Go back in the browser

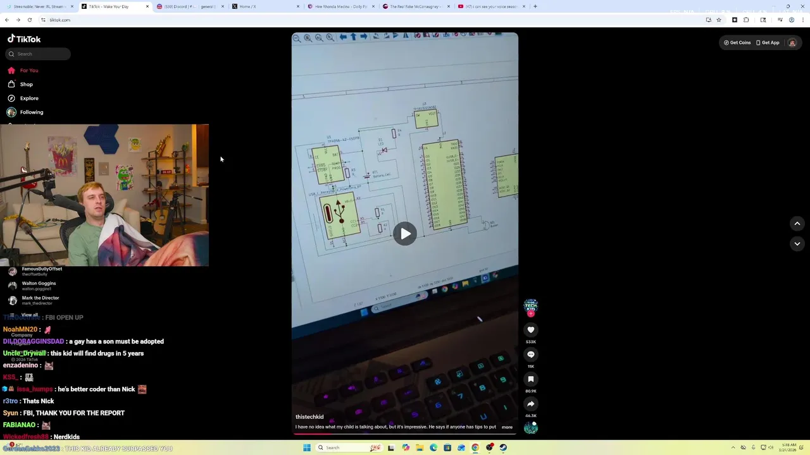click(7, 20)
